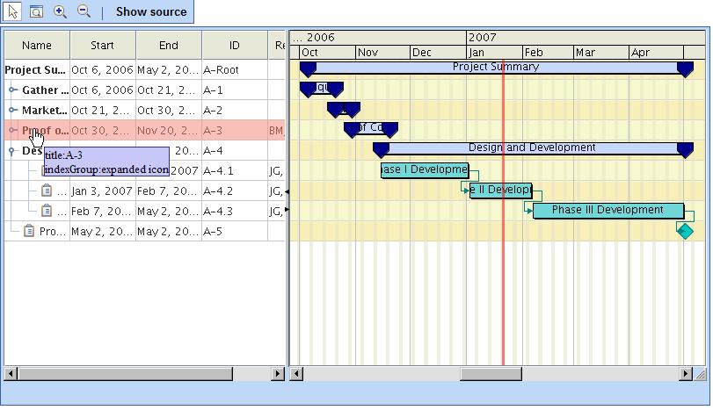Image resolution: width=713 pixels, height=410 pixels.
Task: Expand the Gather task group
Action: click(x=12, y=90)
